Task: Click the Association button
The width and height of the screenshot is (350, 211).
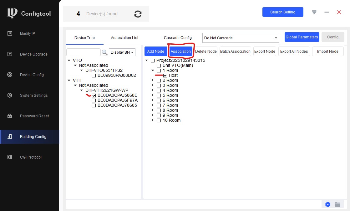Action: (181, 52)
